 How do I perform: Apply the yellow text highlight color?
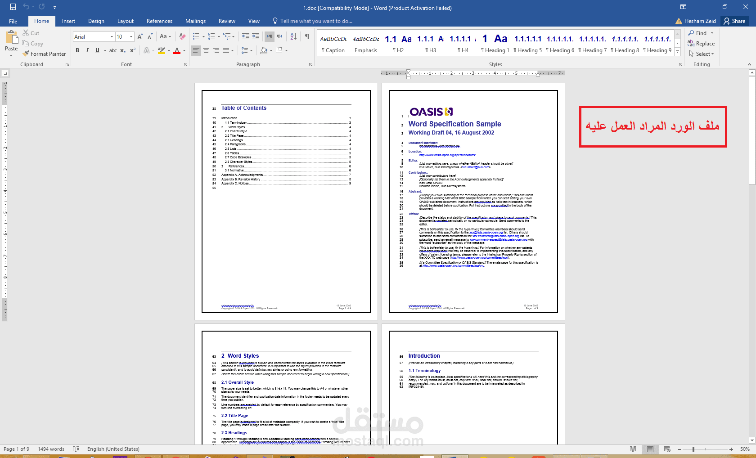pyautogui.click(x=162, y=50)
